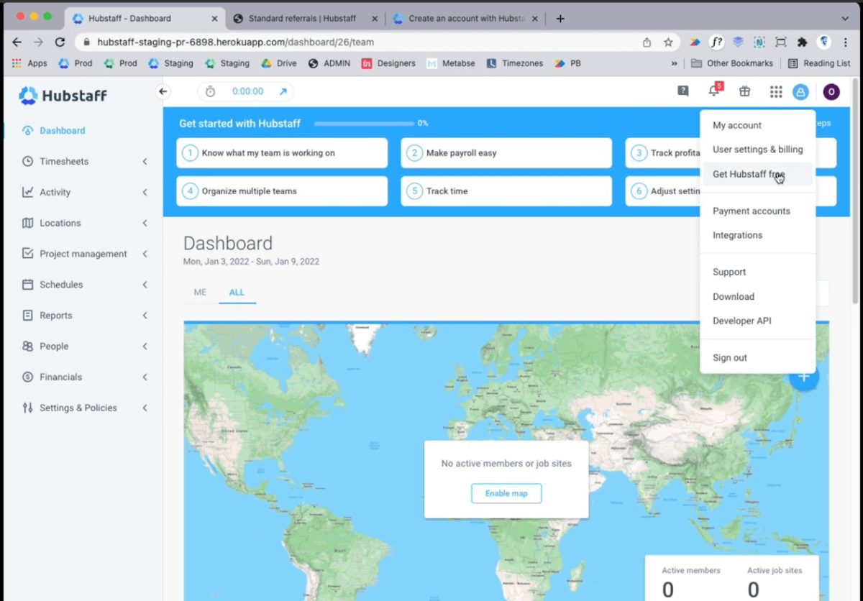
Task: Click the stopwatch timer icon showing 0:00:00
Action: pyautogui.click(x=210, y=91)
